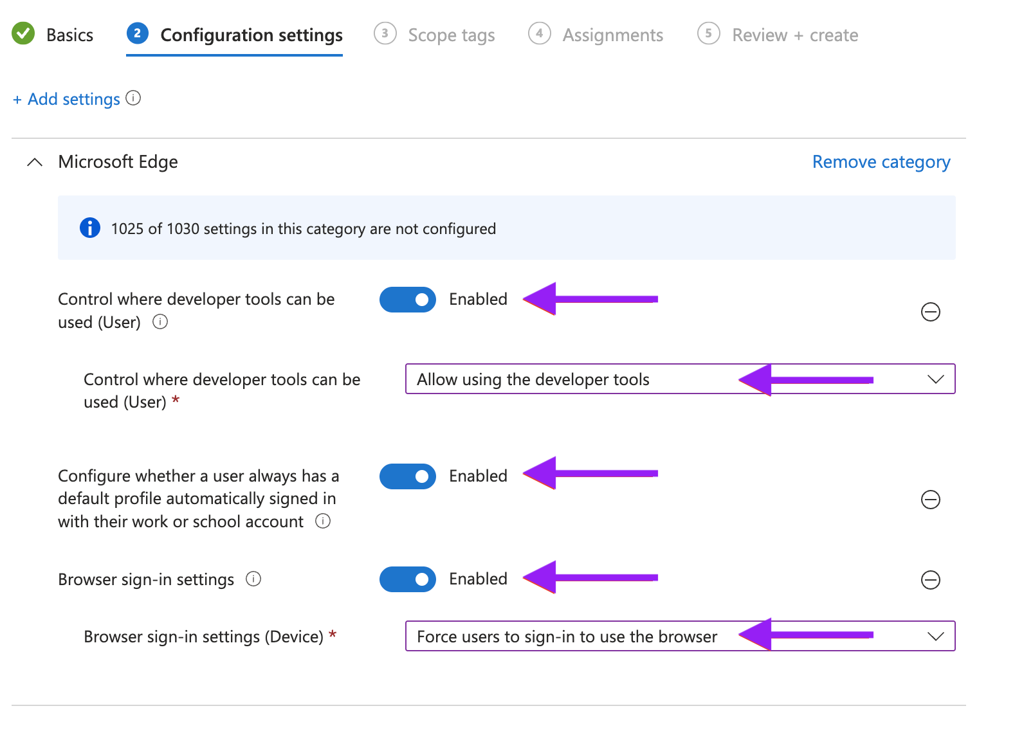Click info icon for default profile sign-in setting
The height and width of the screenshot is (733, 1033).
pos(323,521)
